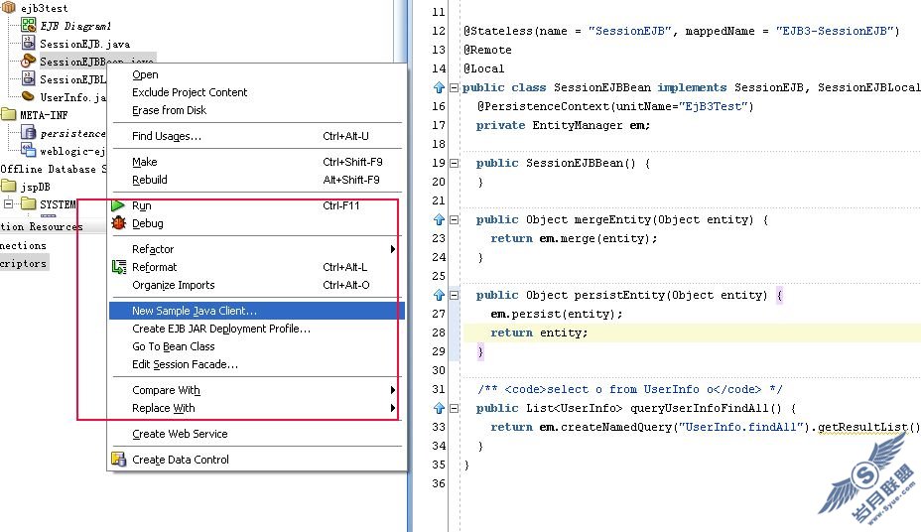Collapse the persistEntity method fold

[x=454, y=295]
